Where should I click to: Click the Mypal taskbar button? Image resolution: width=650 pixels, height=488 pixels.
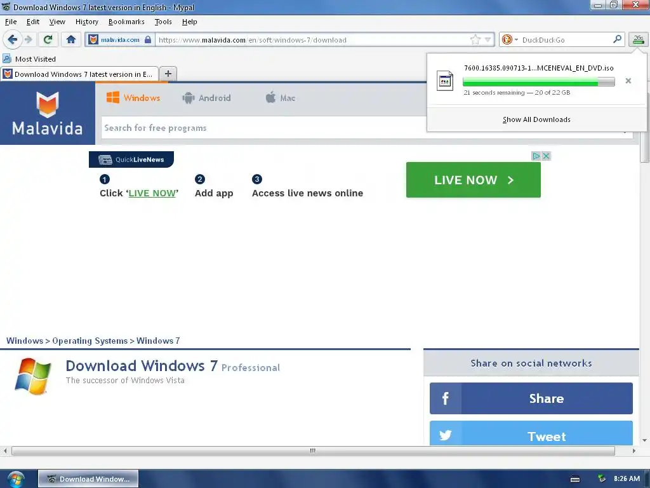click(88, 479)
